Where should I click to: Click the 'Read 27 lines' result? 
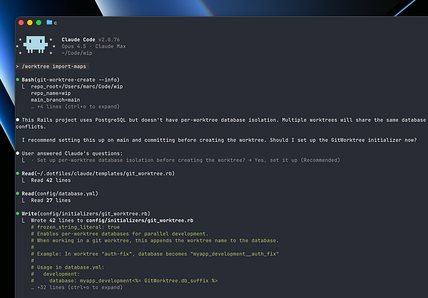click(x=51, y=200)
